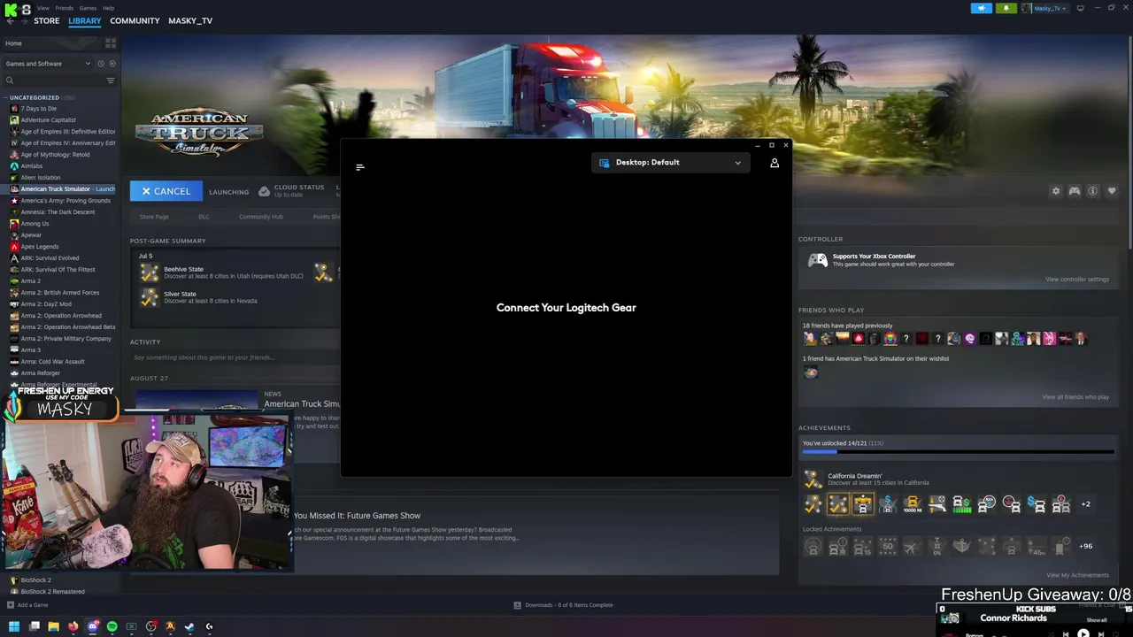Open Beehive State achievement entry
Image resolution: width=1133 pixels, height=637 pixels.
tap(223, 272)
